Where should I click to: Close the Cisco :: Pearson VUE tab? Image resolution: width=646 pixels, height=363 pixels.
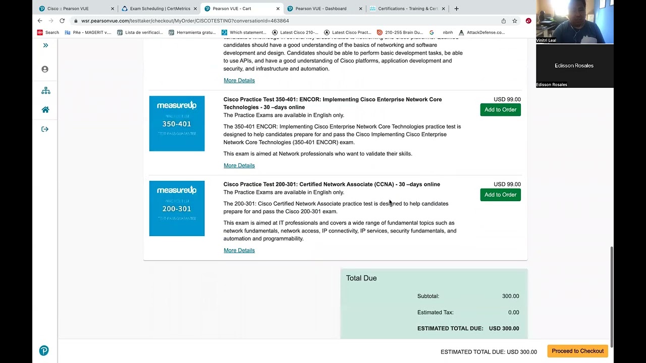click(113, 9)
